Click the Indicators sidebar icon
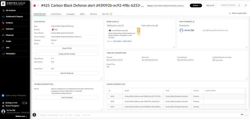Image resolution: width=250 pixels, height=119 pixels. pyautogui.click(x=3, y=29)
